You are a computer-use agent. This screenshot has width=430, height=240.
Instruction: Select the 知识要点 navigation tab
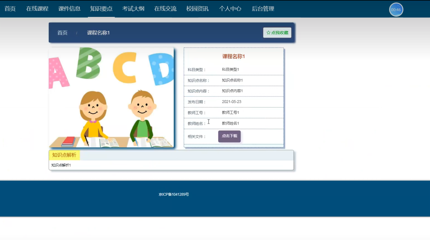pyautogui.click(x=101, y=9)
